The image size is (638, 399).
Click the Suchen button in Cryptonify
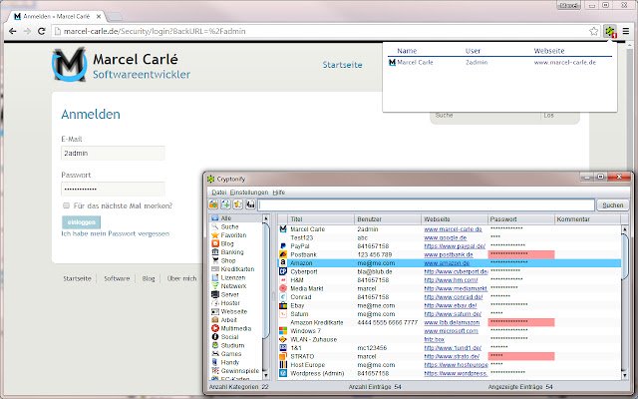612,205
